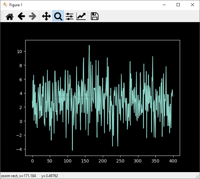Image resolution: width=200 pixels, height=179 pixels.
Task: Reset the view with the Home icon
Action: pyautogui.click(x=10, y=16)
